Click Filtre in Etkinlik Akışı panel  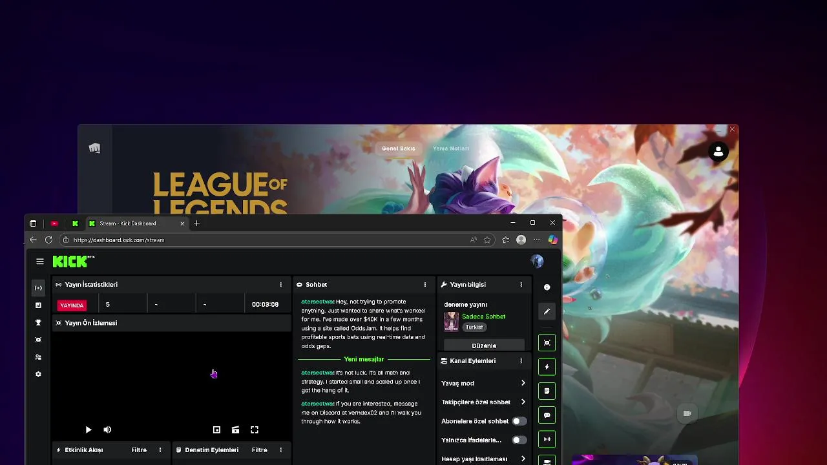[x=139, y=449]
